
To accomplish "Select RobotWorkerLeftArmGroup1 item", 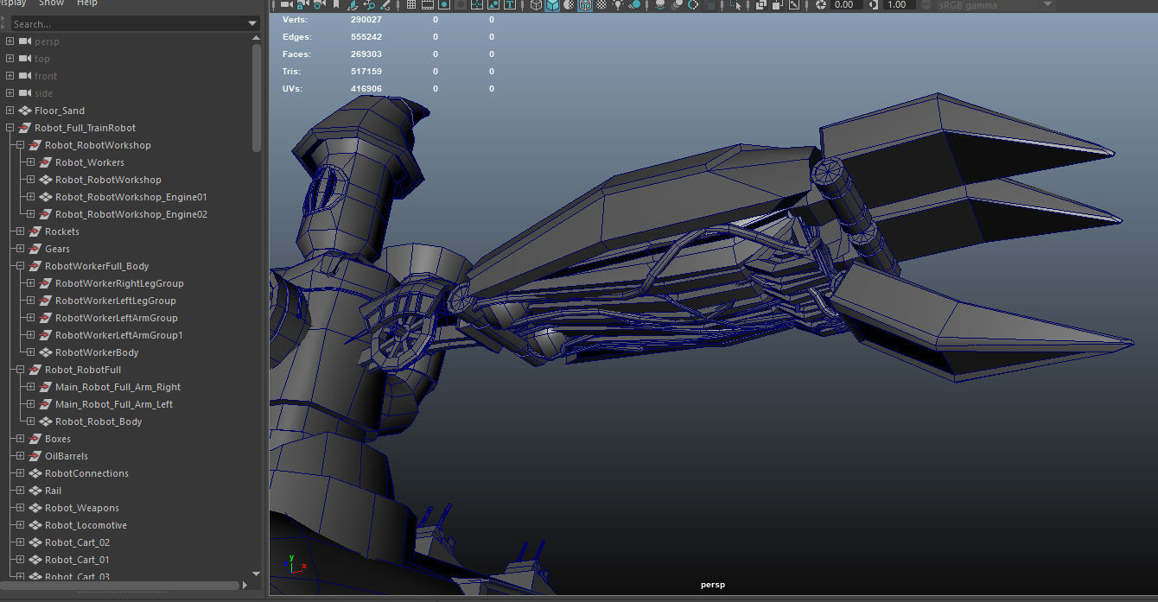I will click(119, 335).
